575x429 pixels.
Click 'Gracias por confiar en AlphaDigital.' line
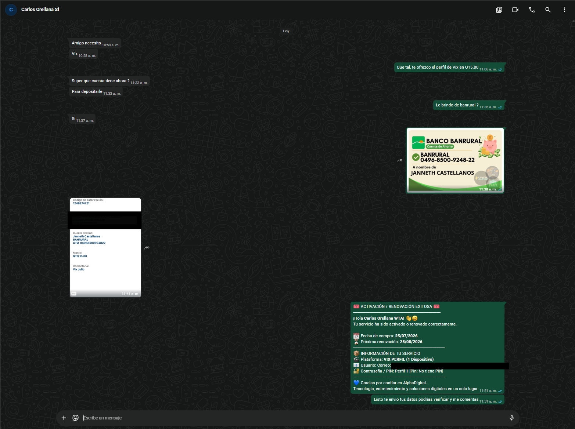click(390, 383)
